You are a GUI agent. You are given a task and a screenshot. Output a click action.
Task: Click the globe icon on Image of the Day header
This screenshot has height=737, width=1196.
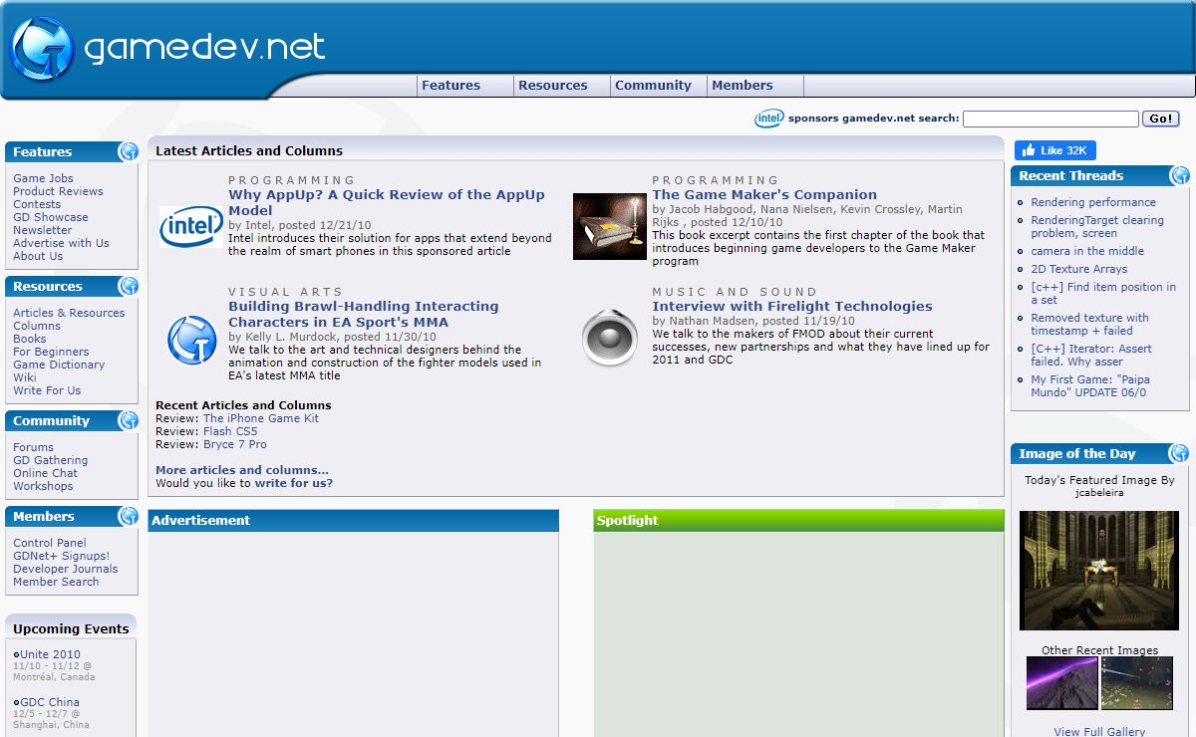point(1180,453)
